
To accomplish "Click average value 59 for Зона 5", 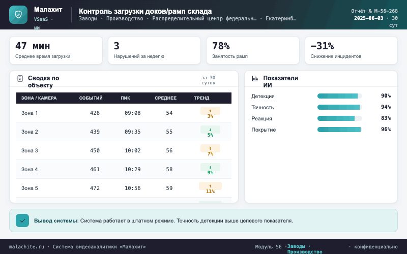I will pos(169,188).
